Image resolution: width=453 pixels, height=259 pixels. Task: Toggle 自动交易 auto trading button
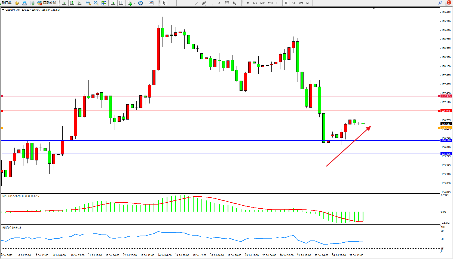pyautogui.click(x=47, y=3)
